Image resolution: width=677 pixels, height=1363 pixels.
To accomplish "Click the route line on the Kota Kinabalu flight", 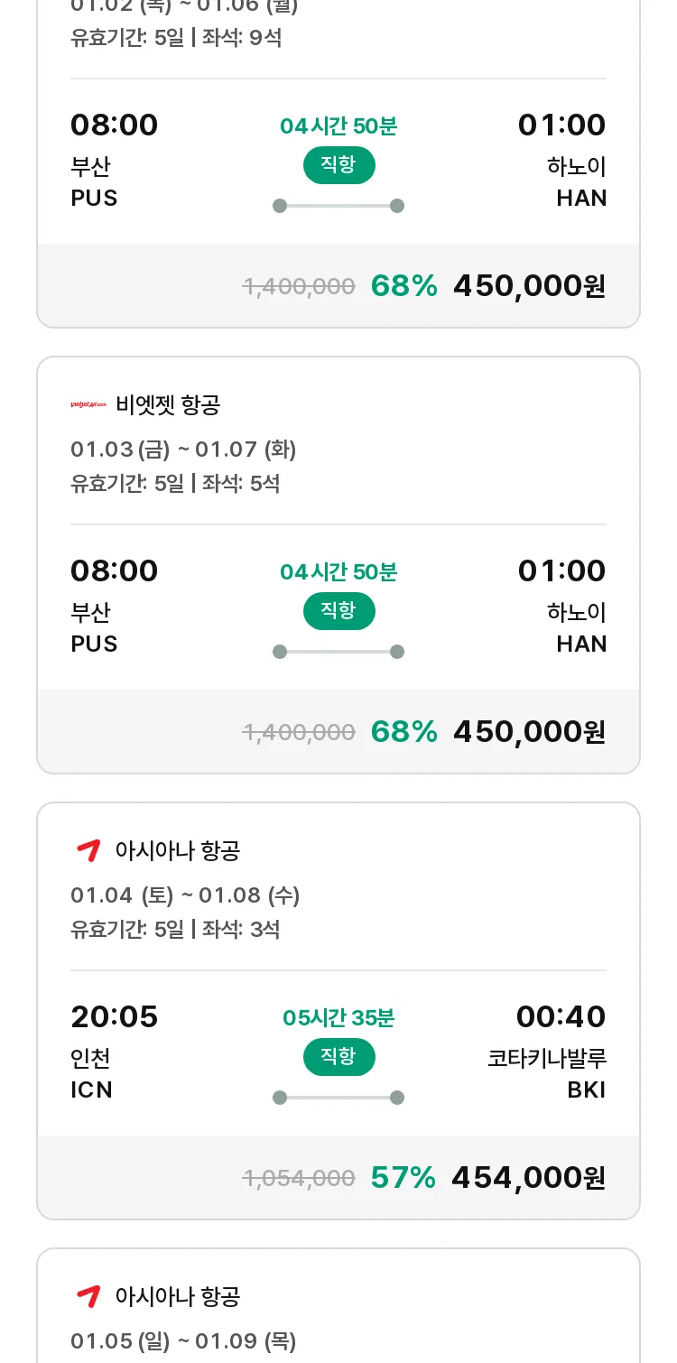I will point(338,1098).
